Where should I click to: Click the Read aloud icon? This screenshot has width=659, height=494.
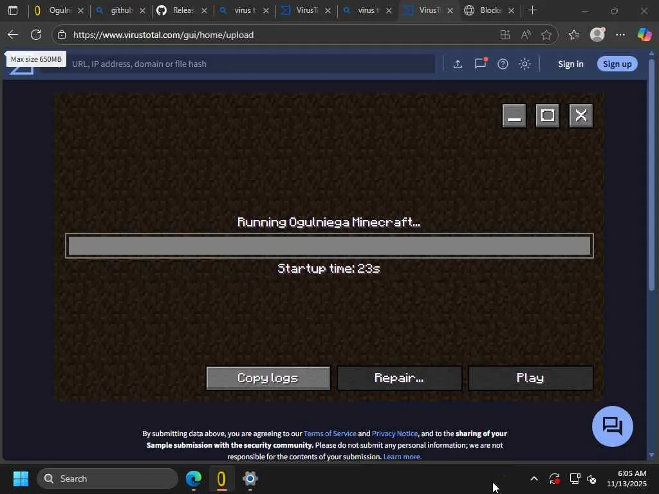[x=525, y=35]
